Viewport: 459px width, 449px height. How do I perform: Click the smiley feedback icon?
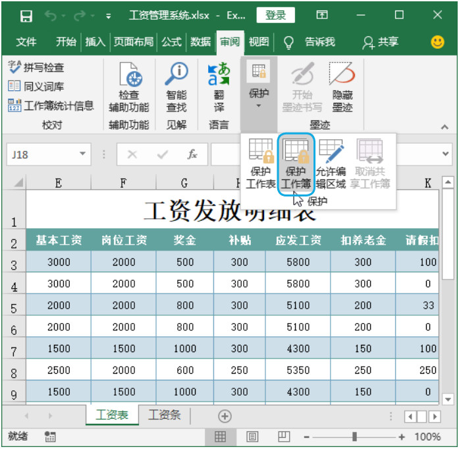coord(437,42)
